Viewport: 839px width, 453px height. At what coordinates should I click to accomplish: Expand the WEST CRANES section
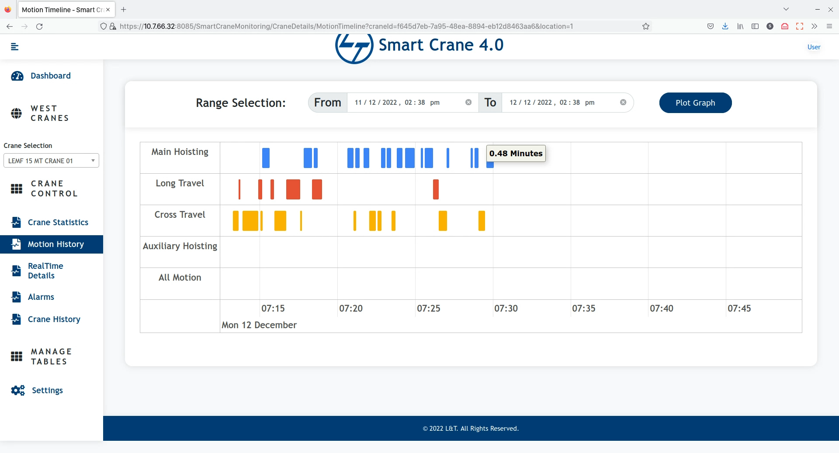tap(50, 113)
